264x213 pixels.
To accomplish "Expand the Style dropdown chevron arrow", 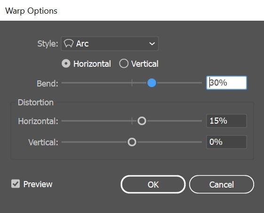I will (152, 44).
